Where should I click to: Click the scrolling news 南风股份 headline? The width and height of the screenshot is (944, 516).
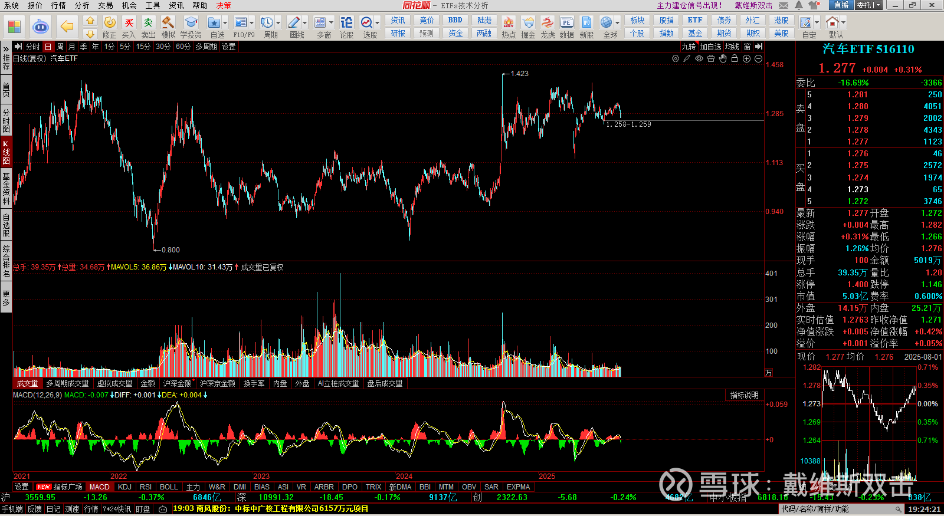(x=271, y=509)
